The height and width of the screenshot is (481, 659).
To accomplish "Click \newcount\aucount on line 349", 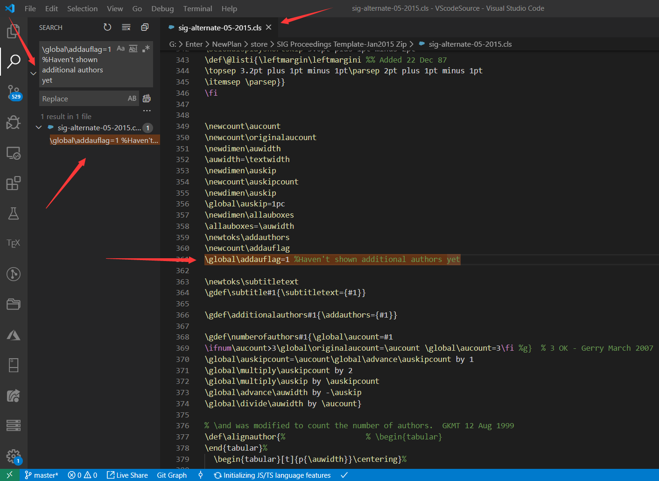I will 243,126.
